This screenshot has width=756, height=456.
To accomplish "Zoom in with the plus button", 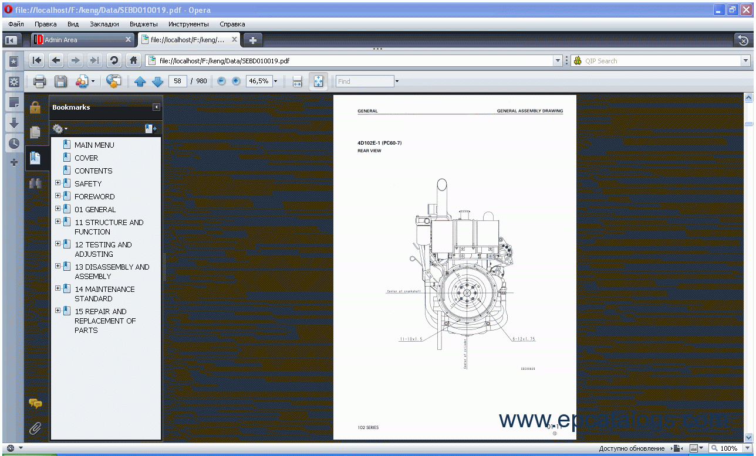I will [236, 81].
